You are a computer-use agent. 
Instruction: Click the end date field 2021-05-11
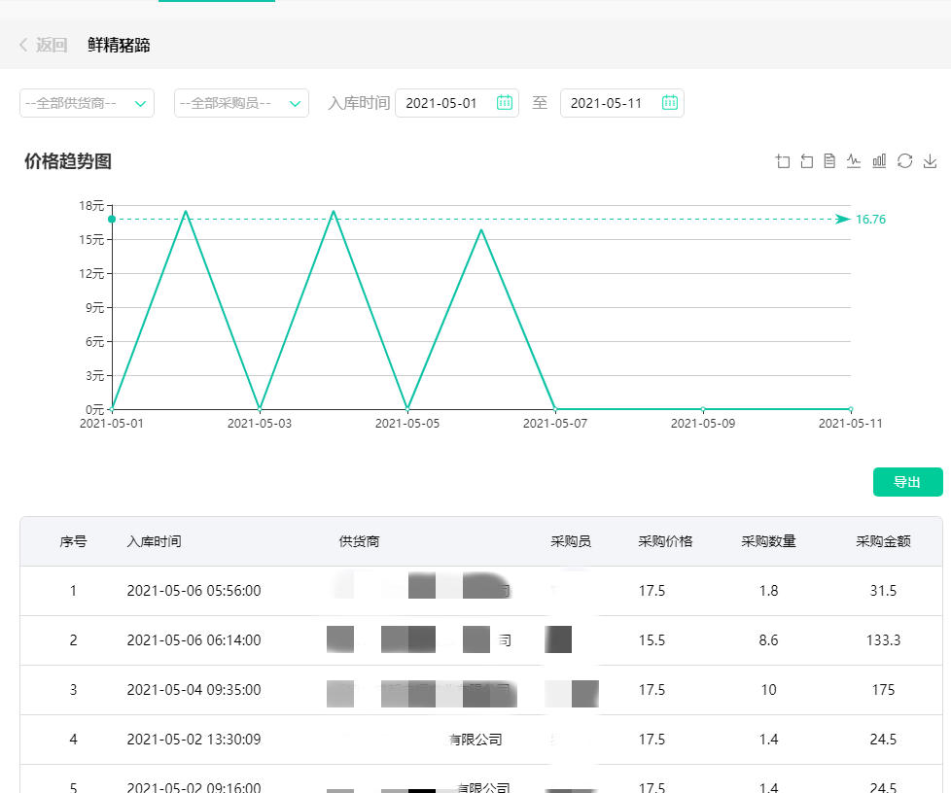pos(607,103)
